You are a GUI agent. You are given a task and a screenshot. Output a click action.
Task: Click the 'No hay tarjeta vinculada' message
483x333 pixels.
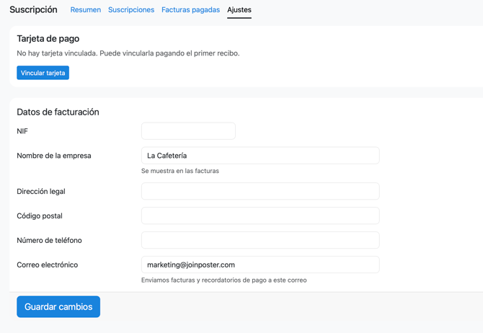[x=128, y=53]
